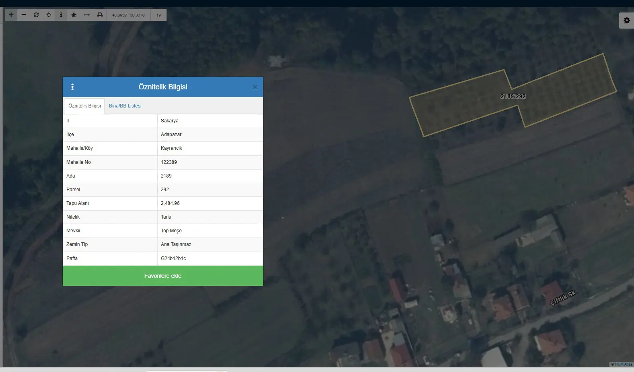Click the Çiftlik Sk. street label
This screenshot has height=372, width=634.
pyautogui.click(x=563, y=298)
